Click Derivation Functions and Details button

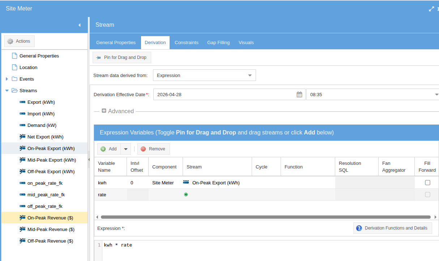[x=392, y=228]
